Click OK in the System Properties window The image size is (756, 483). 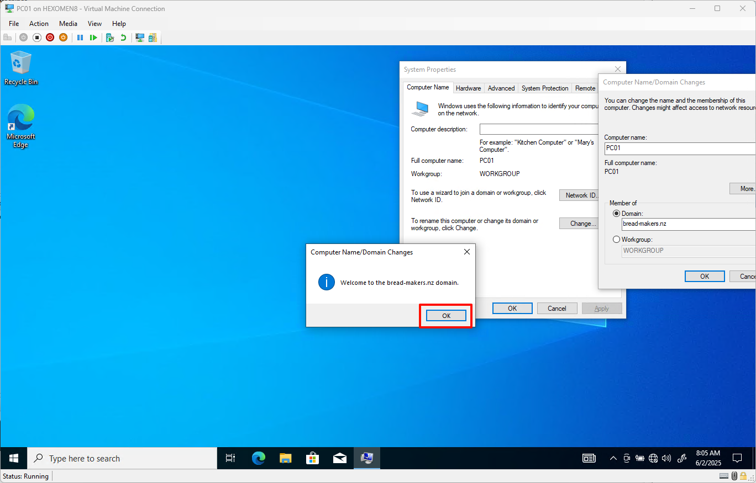coord(512,309)
